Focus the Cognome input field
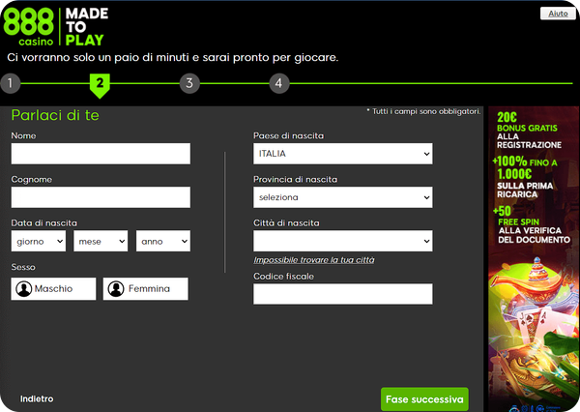 (x=101, y=197)
